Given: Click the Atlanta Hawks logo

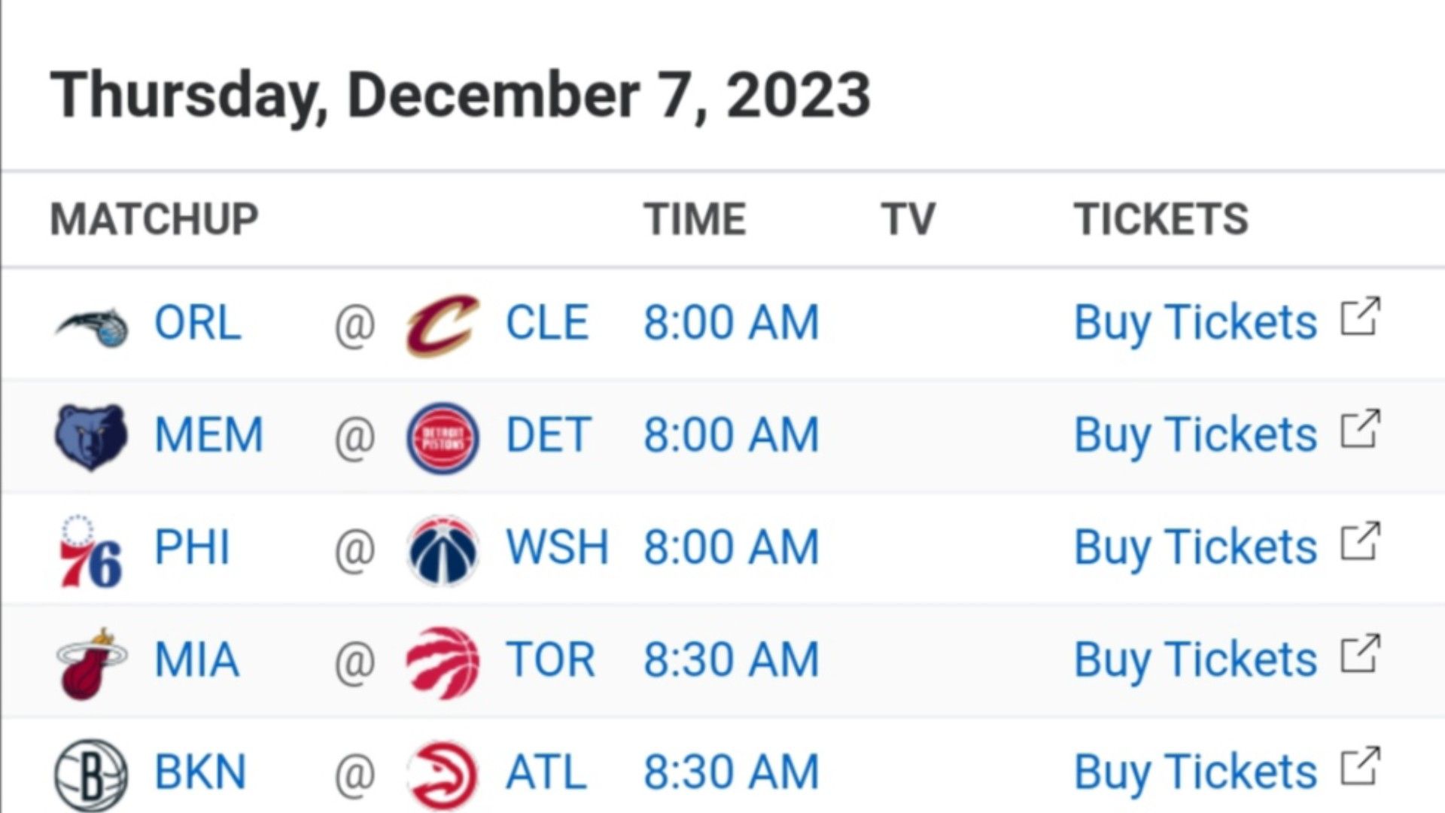Looking at the screenshot, I should click(x=443, y=775).
